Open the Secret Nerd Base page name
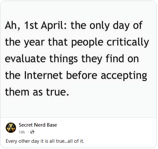 pyautogui.click(x=38, y=125)
